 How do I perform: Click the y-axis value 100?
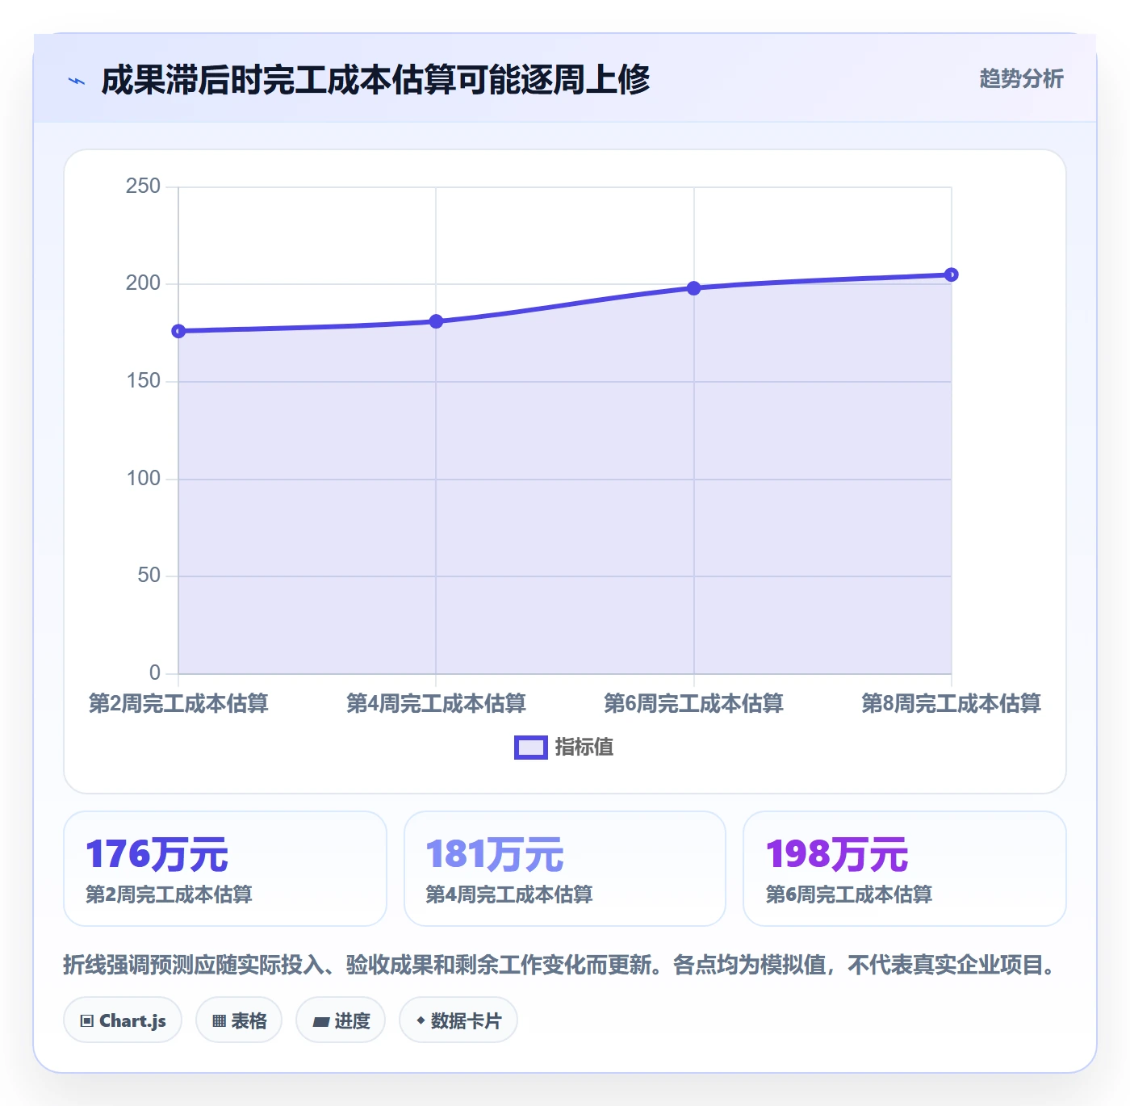tap(143, 479)
